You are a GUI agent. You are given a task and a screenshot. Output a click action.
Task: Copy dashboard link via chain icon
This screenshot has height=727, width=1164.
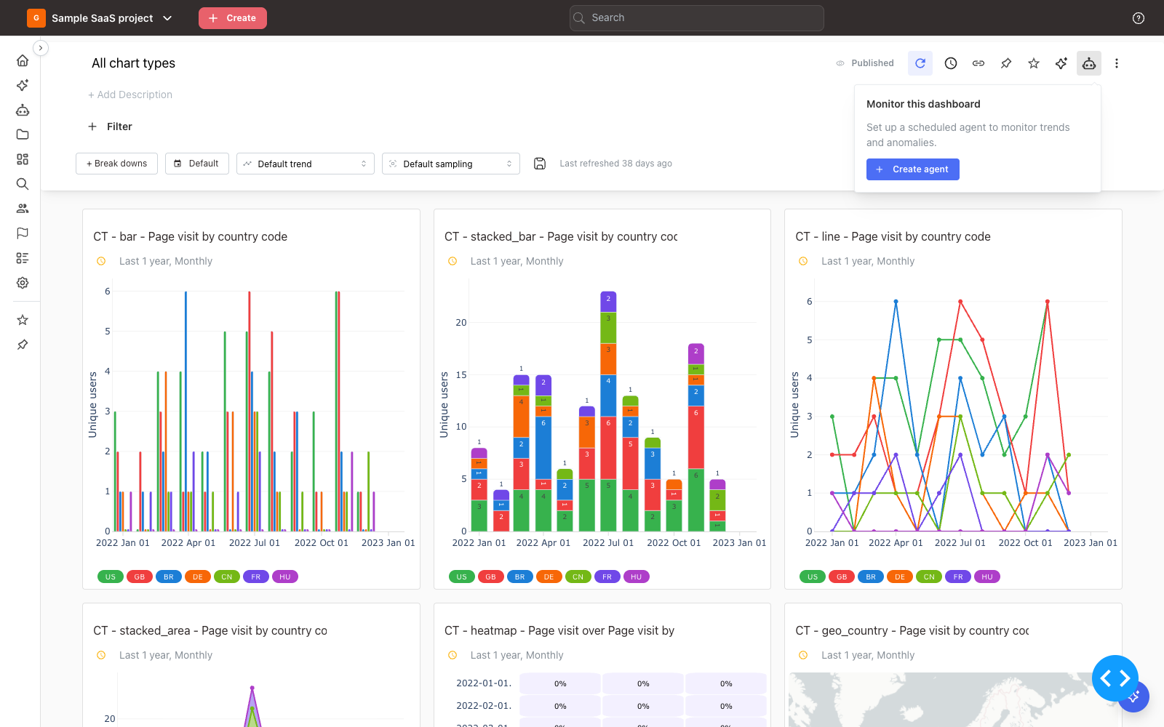coord(978,63)
